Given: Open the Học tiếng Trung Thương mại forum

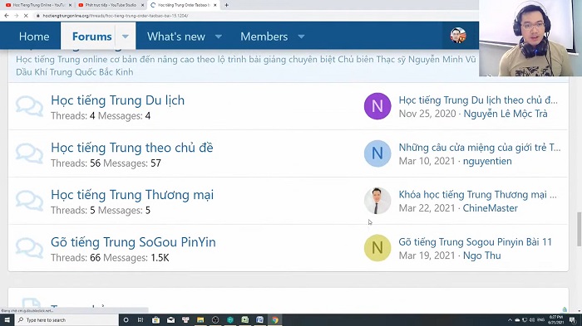Looking at the screenshot, I should pyautogui.click(x=132, y=195).
